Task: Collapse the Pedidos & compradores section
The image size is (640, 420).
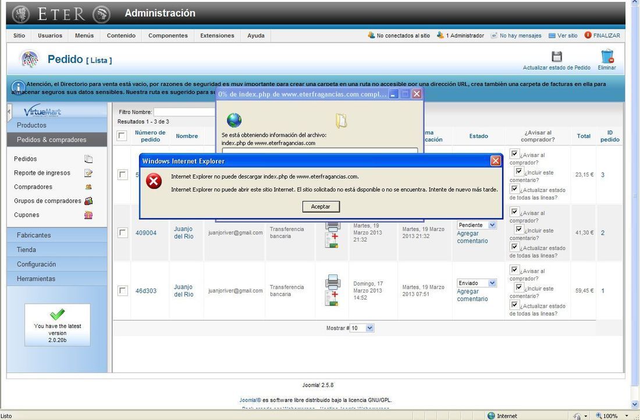Action: coord(57,140)
